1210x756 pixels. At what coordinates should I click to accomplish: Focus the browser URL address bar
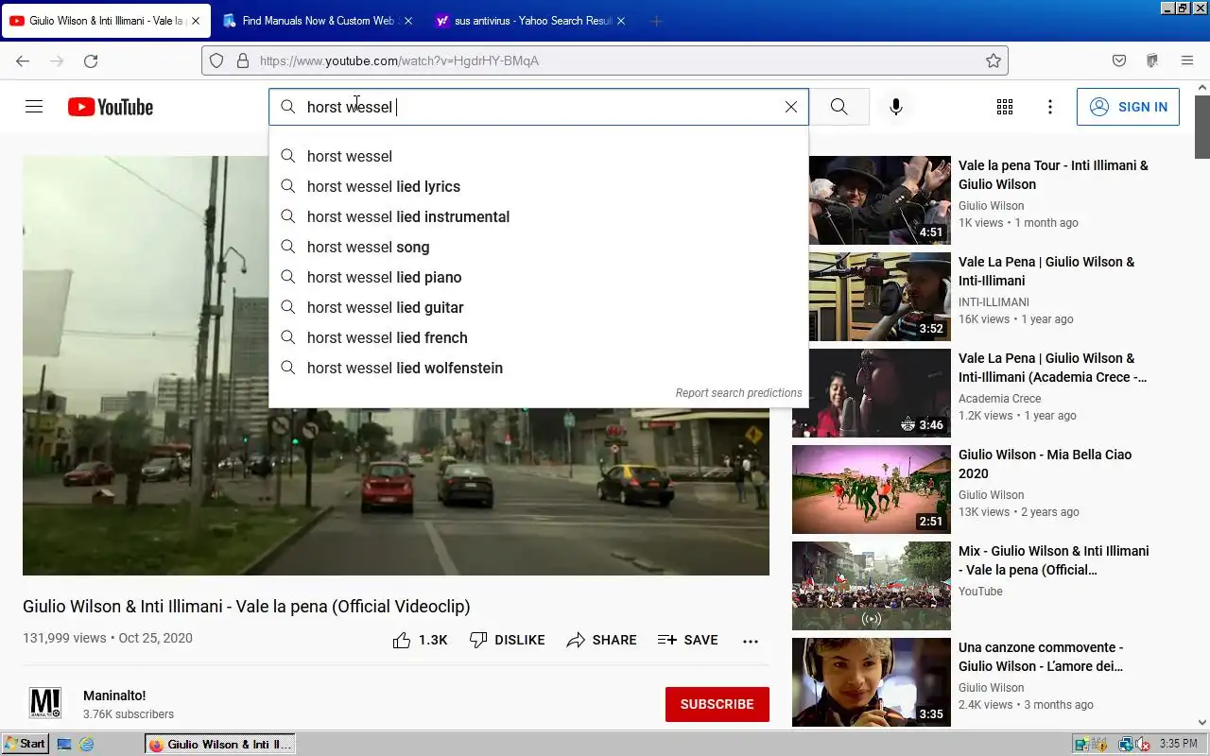coord(605,60)
